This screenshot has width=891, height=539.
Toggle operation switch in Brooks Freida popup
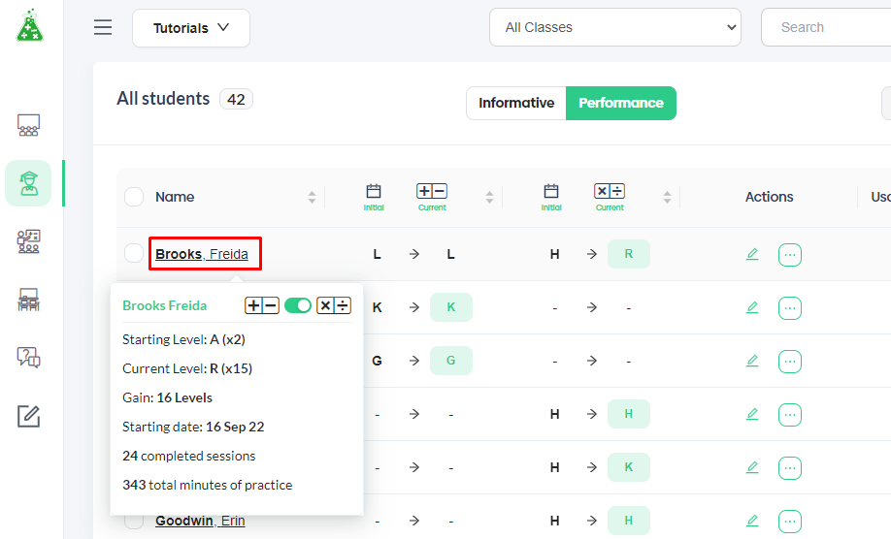(298, 305)
